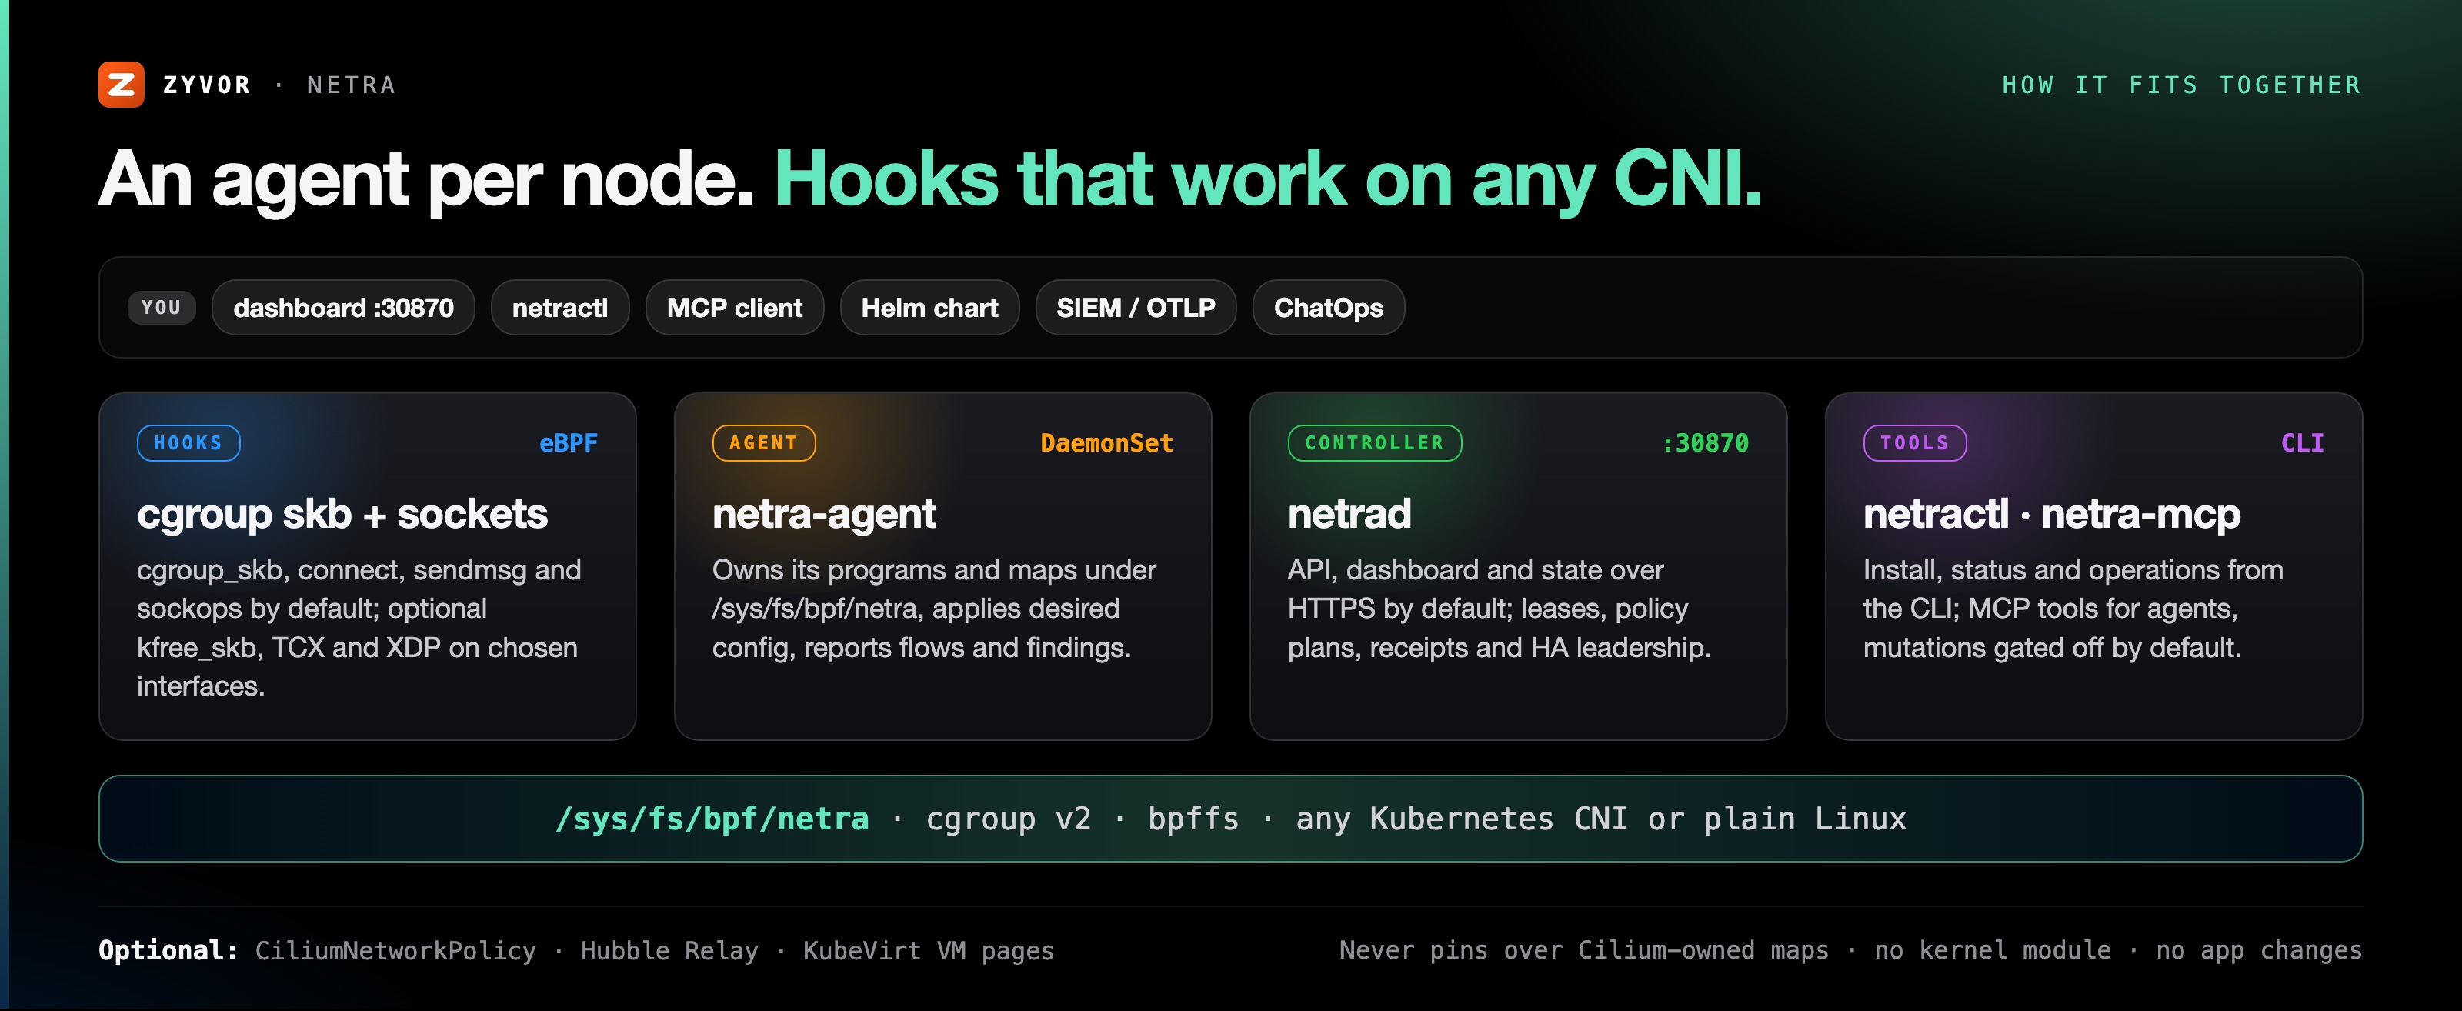Click the bpffs text in the bar
Screen dimensions: 2462x1011
pyautogui.click(x=1194, y=819)
